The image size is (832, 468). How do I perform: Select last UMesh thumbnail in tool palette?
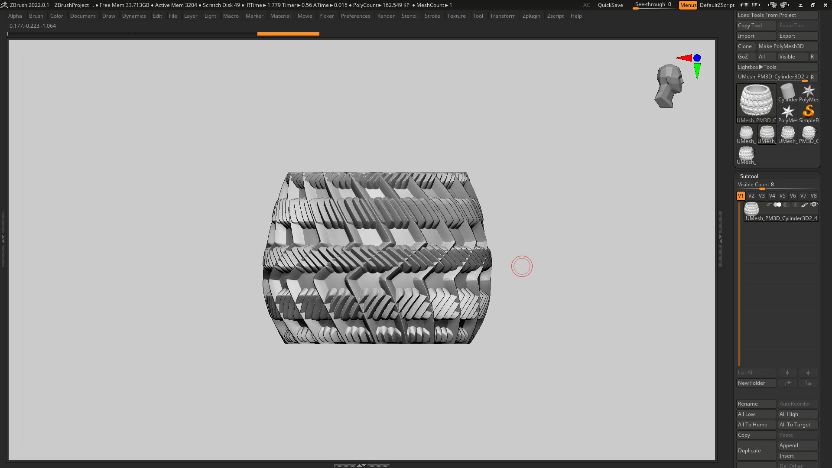tap(746, 156)
